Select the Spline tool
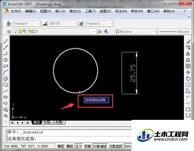Screen dimensions: 194x151 pyautogui.click(x=5, y=91)
